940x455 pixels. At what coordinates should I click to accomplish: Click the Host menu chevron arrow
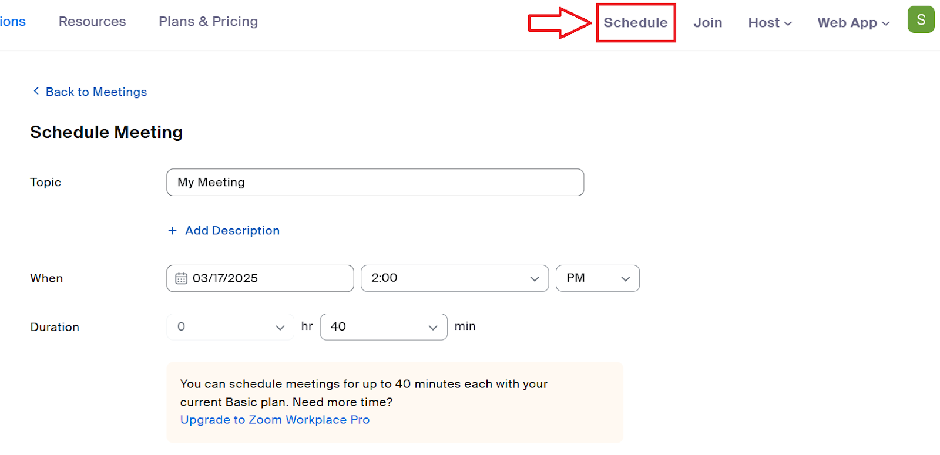(x=788, y=23)
